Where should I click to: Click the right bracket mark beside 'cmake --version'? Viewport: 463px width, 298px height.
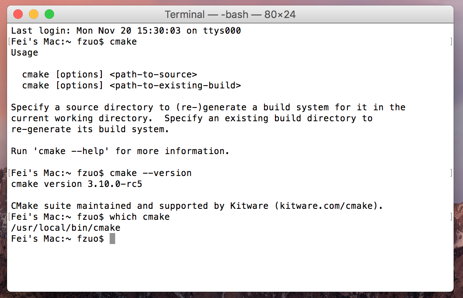tap(451, 173)
